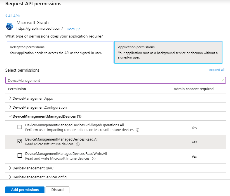Click the expand all link
Screen dimensions: 230x196
coord(217,70)
